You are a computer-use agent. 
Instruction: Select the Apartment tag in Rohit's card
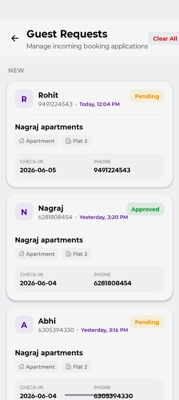(37, 141)
